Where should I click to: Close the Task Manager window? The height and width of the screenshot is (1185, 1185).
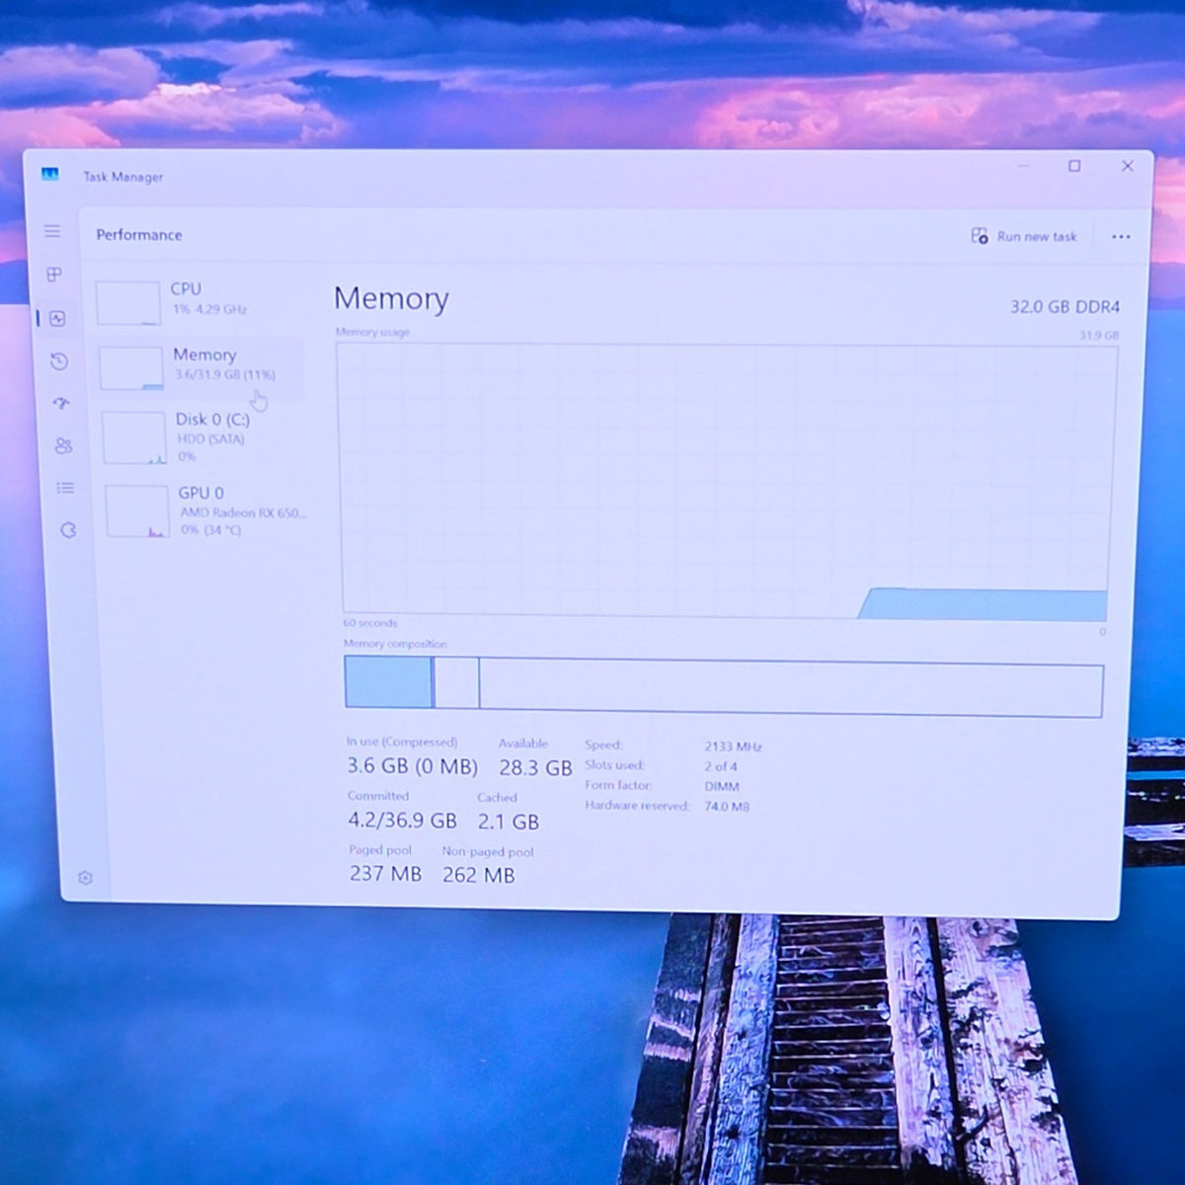tap(1127, 166)
